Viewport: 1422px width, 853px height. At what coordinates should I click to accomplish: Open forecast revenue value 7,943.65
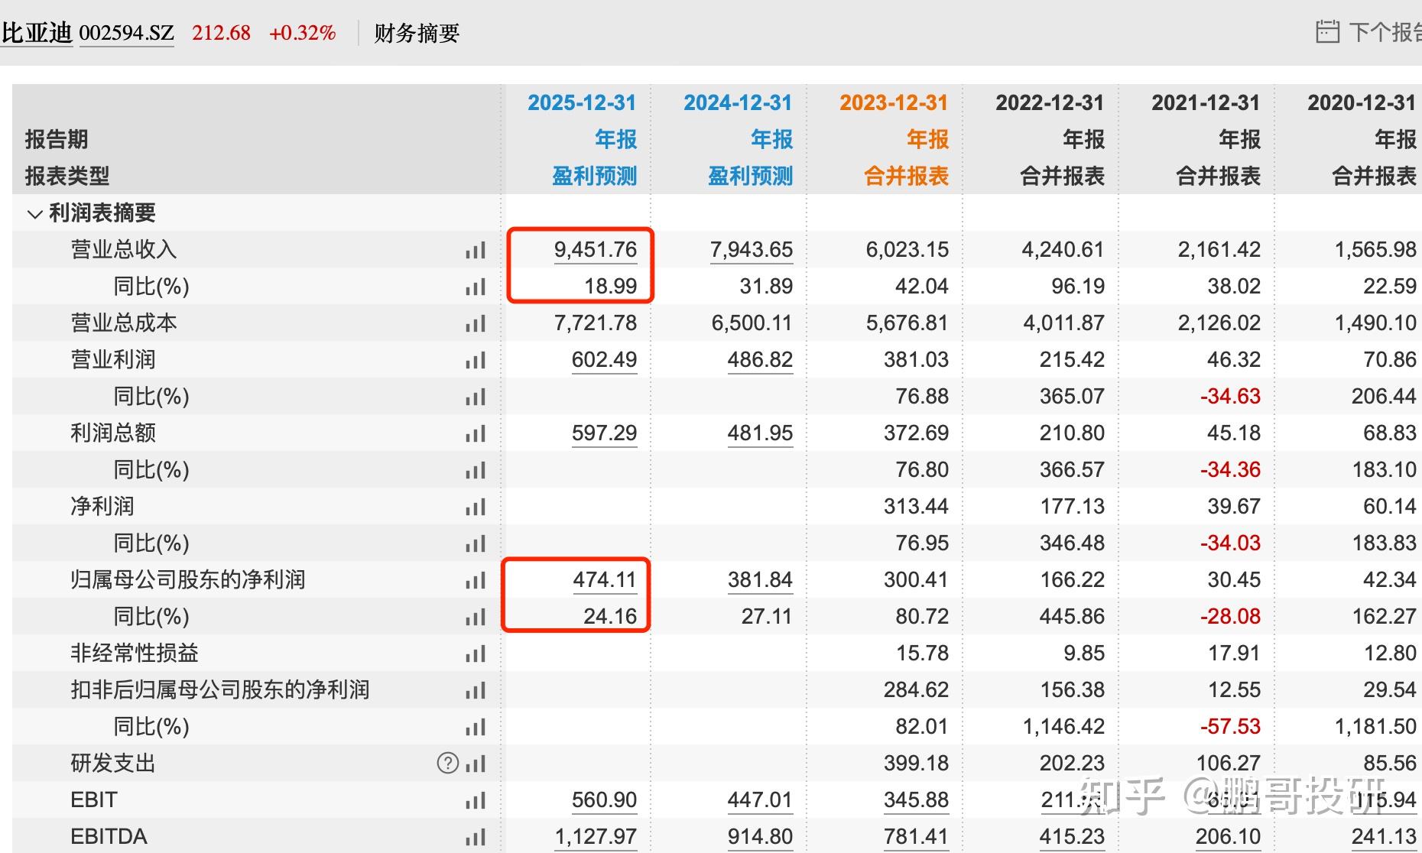(x=752, y=250)
